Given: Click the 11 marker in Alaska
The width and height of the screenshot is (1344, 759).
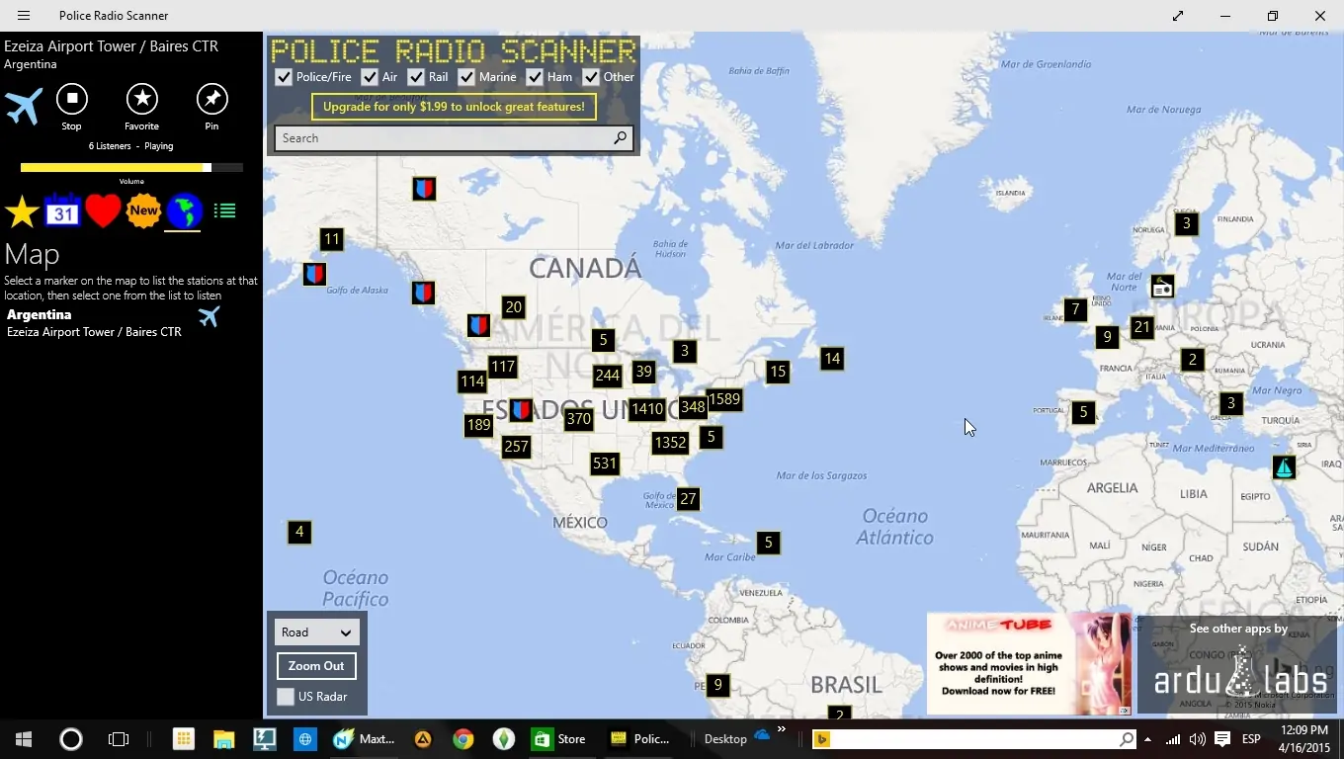Looking at the screenshot, I should tap(332, 239).
